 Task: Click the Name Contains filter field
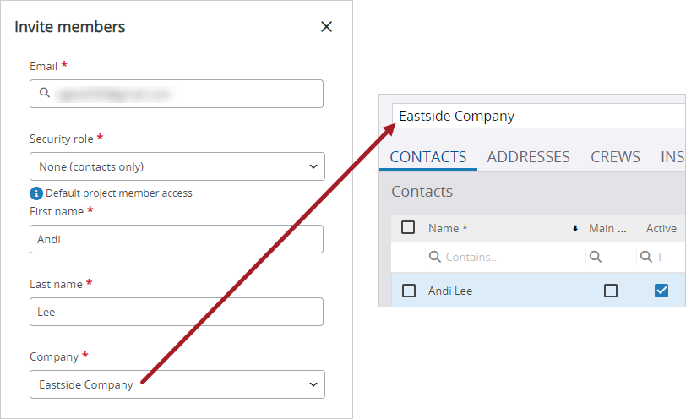click(504, 257)
